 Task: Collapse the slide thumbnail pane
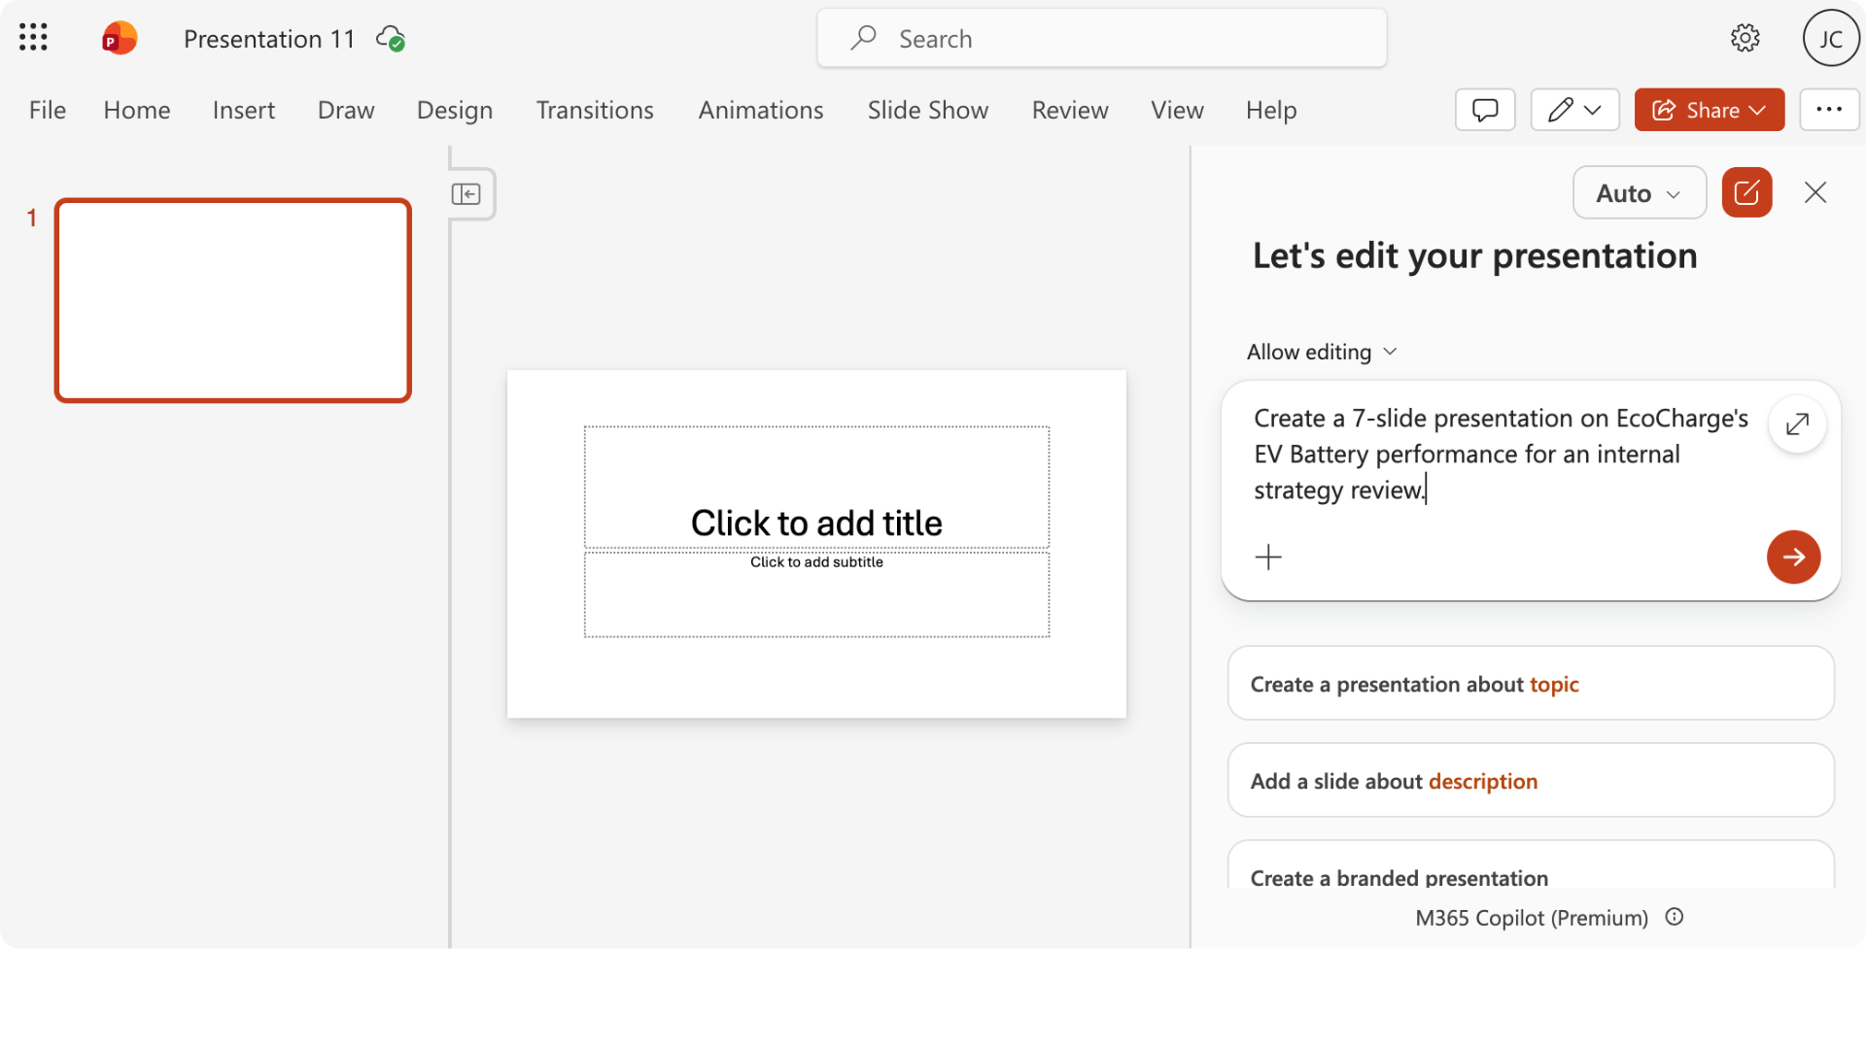[466, 194]
